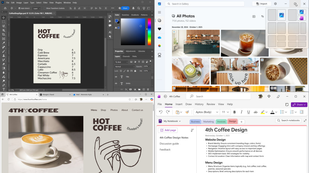This screenshot has height=173, width=309.
Task: Toggle visibility of the Title layer
Action: [116, 77]
